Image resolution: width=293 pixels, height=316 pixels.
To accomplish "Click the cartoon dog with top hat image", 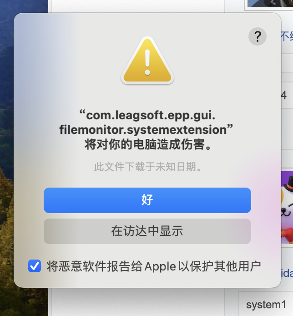I will tap(287, 208).
